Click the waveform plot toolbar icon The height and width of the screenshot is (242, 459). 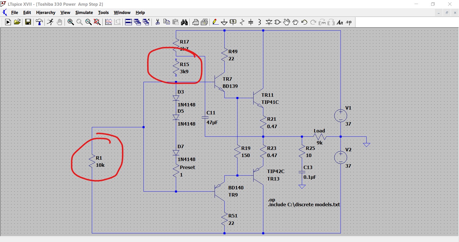point(108,22)
